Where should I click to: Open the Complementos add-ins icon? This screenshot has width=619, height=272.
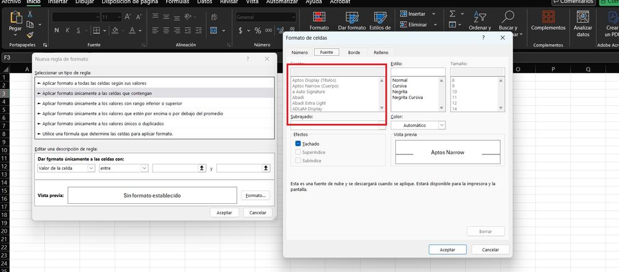click(x=548, y=17)
